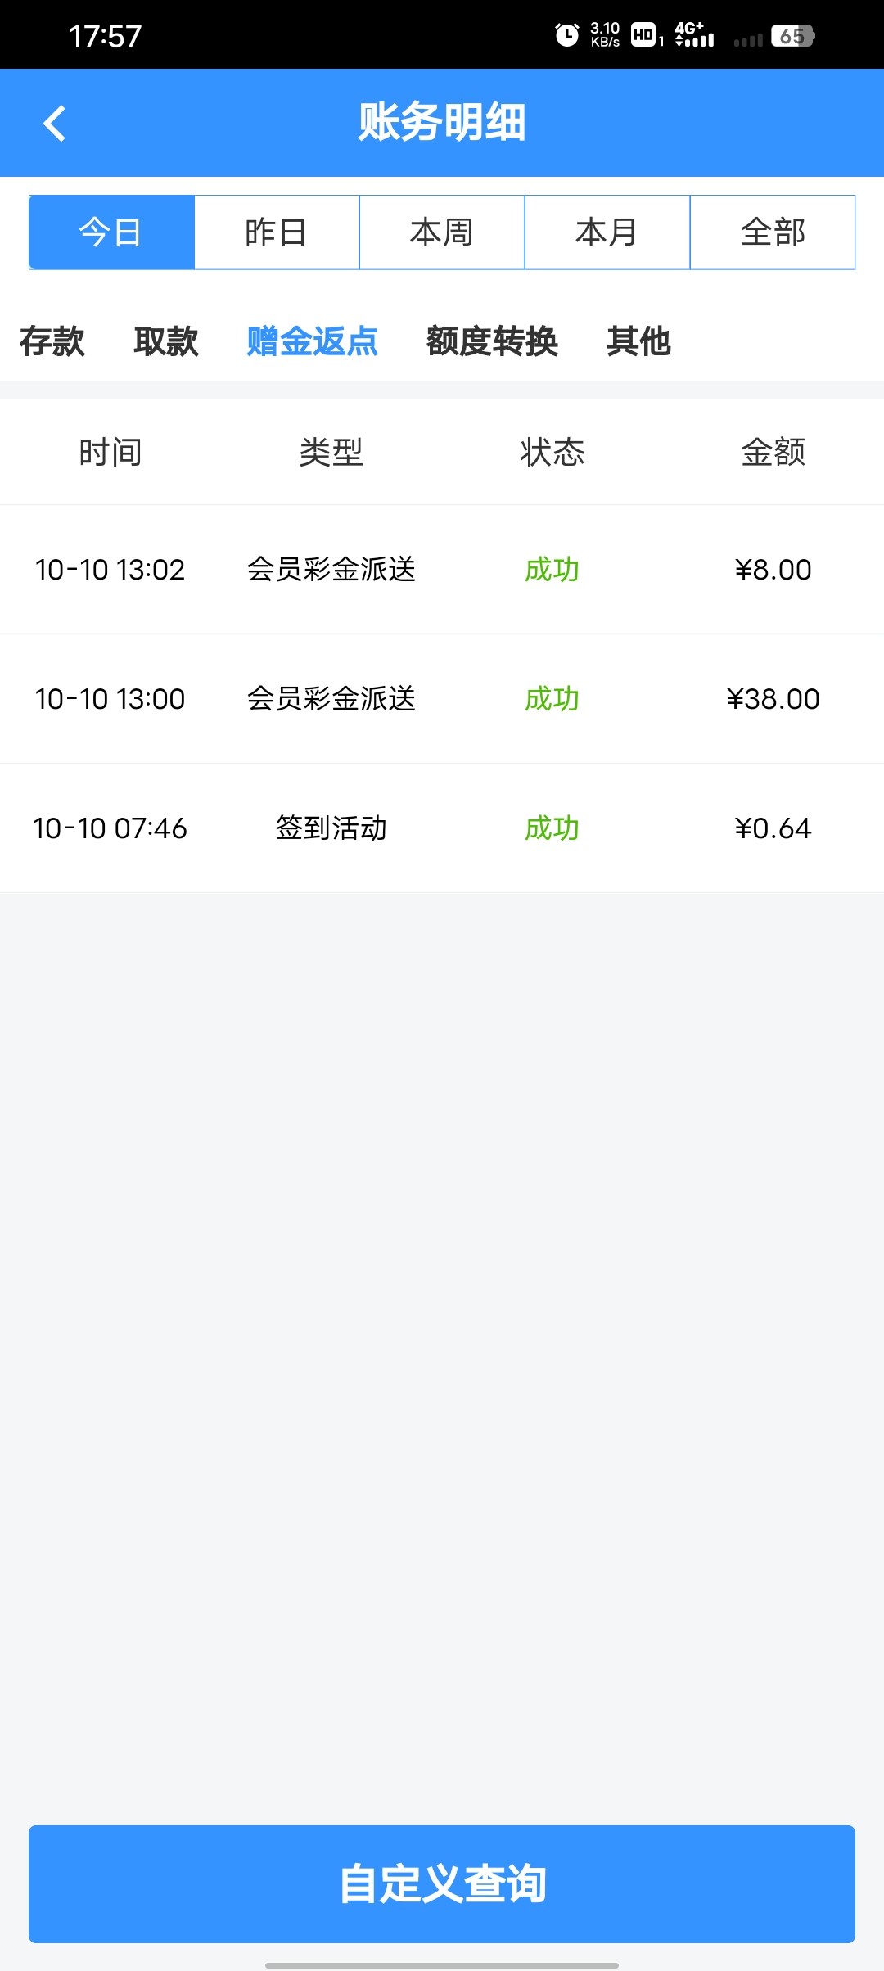Tap the alarm clock status icon
Screen dimensions: 884x1971
566,35
